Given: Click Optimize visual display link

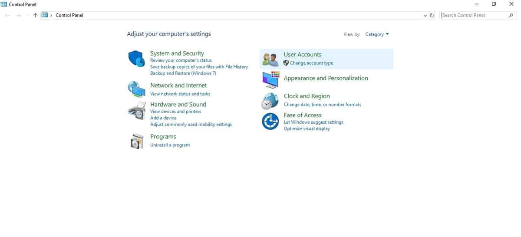Looking at the screenshot, I should pos(307,128).
